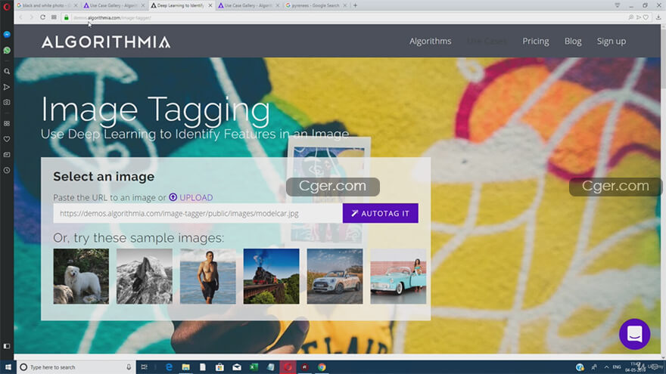This screenshot has width=666, height=374.
Task: Click the green padlock security icon
Action: 67,17
